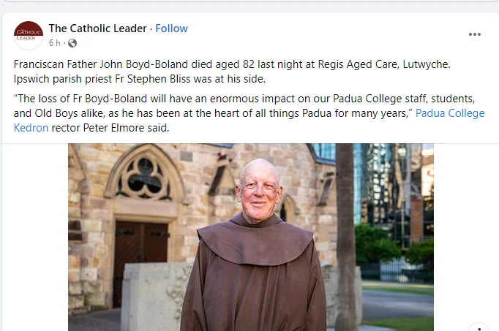Click the friar's face in the photo

coord(259,187)
